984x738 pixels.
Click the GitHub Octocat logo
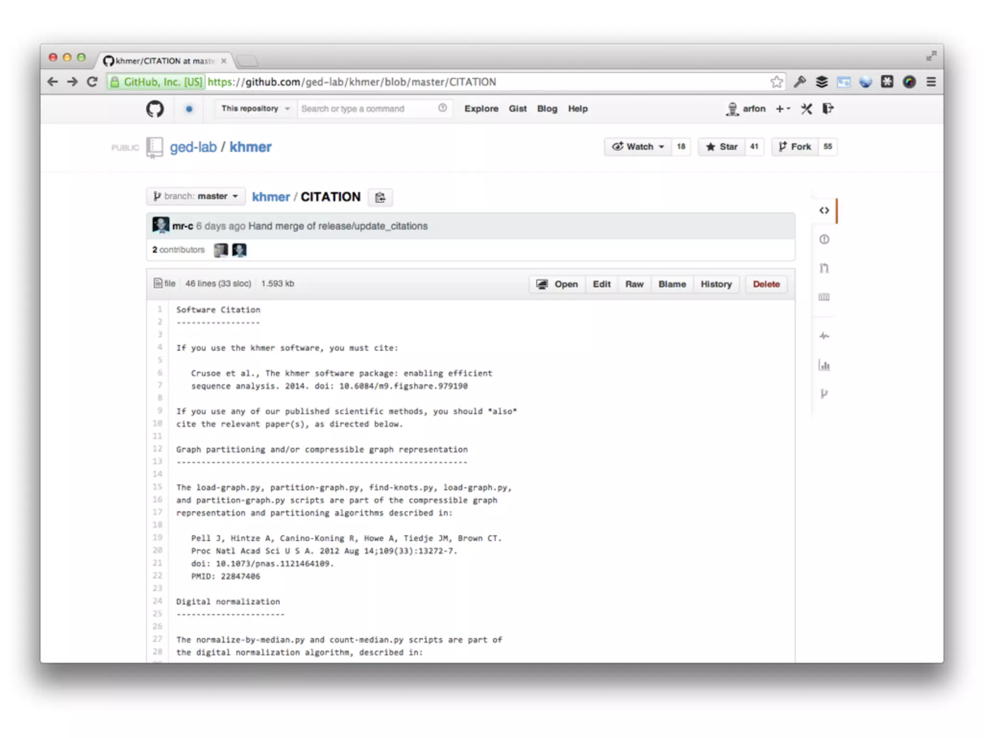click(155, 109)
